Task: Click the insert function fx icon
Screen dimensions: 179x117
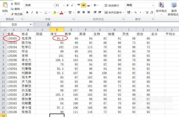Action: [x=48, y=24]
